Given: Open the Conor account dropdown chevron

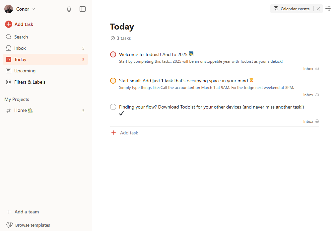Looking at the screenshot, I should click(x=33, y=9).
